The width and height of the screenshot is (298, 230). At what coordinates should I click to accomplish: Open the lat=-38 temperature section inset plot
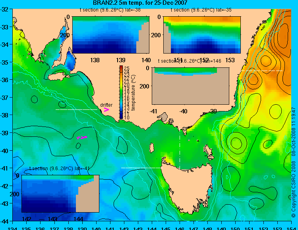[x=111, y=35]
